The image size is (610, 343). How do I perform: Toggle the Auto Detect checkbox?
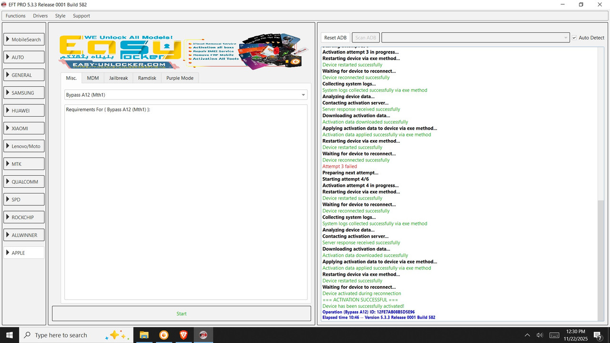pyautogui.click(x=574, y=38)
